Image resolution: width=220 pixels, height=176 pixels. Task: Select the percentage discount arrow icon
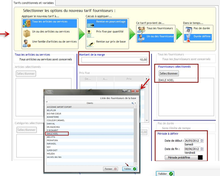90,25
